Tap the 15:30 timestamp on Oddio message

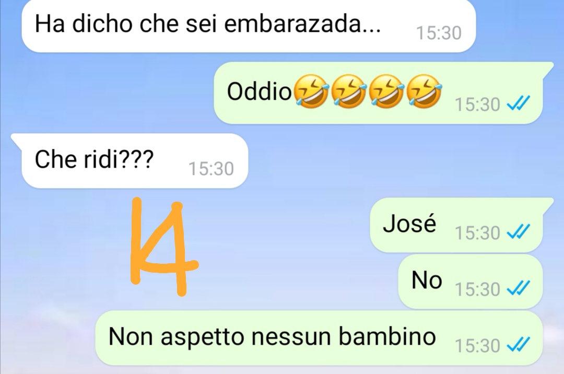[x=477, y=104]
